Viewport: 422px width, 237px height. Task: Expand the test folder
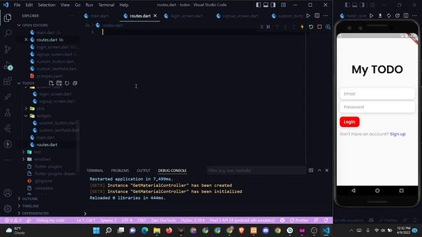[x=38, y=152]
